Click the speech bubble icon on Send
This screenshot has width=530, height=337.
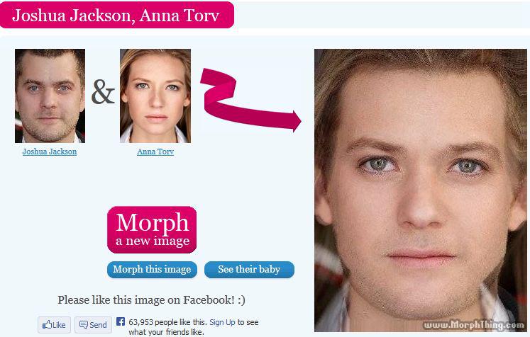pyautogui.click(x=83, y=325)
